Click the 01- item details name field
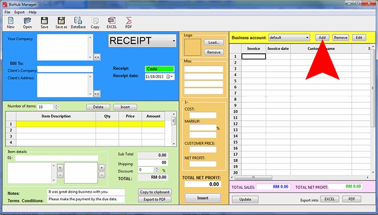This screenshot has height=215, width=378. click(x=57, y=158)
